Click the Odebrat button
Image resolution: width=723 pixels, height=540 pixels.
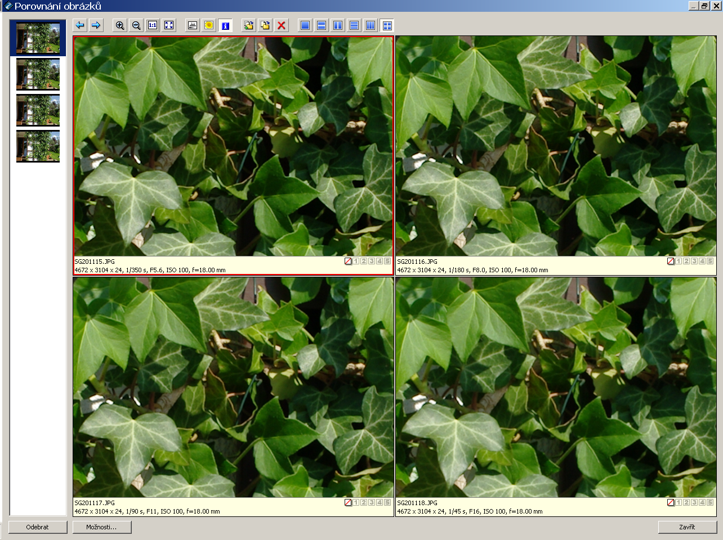pos(38,527)
